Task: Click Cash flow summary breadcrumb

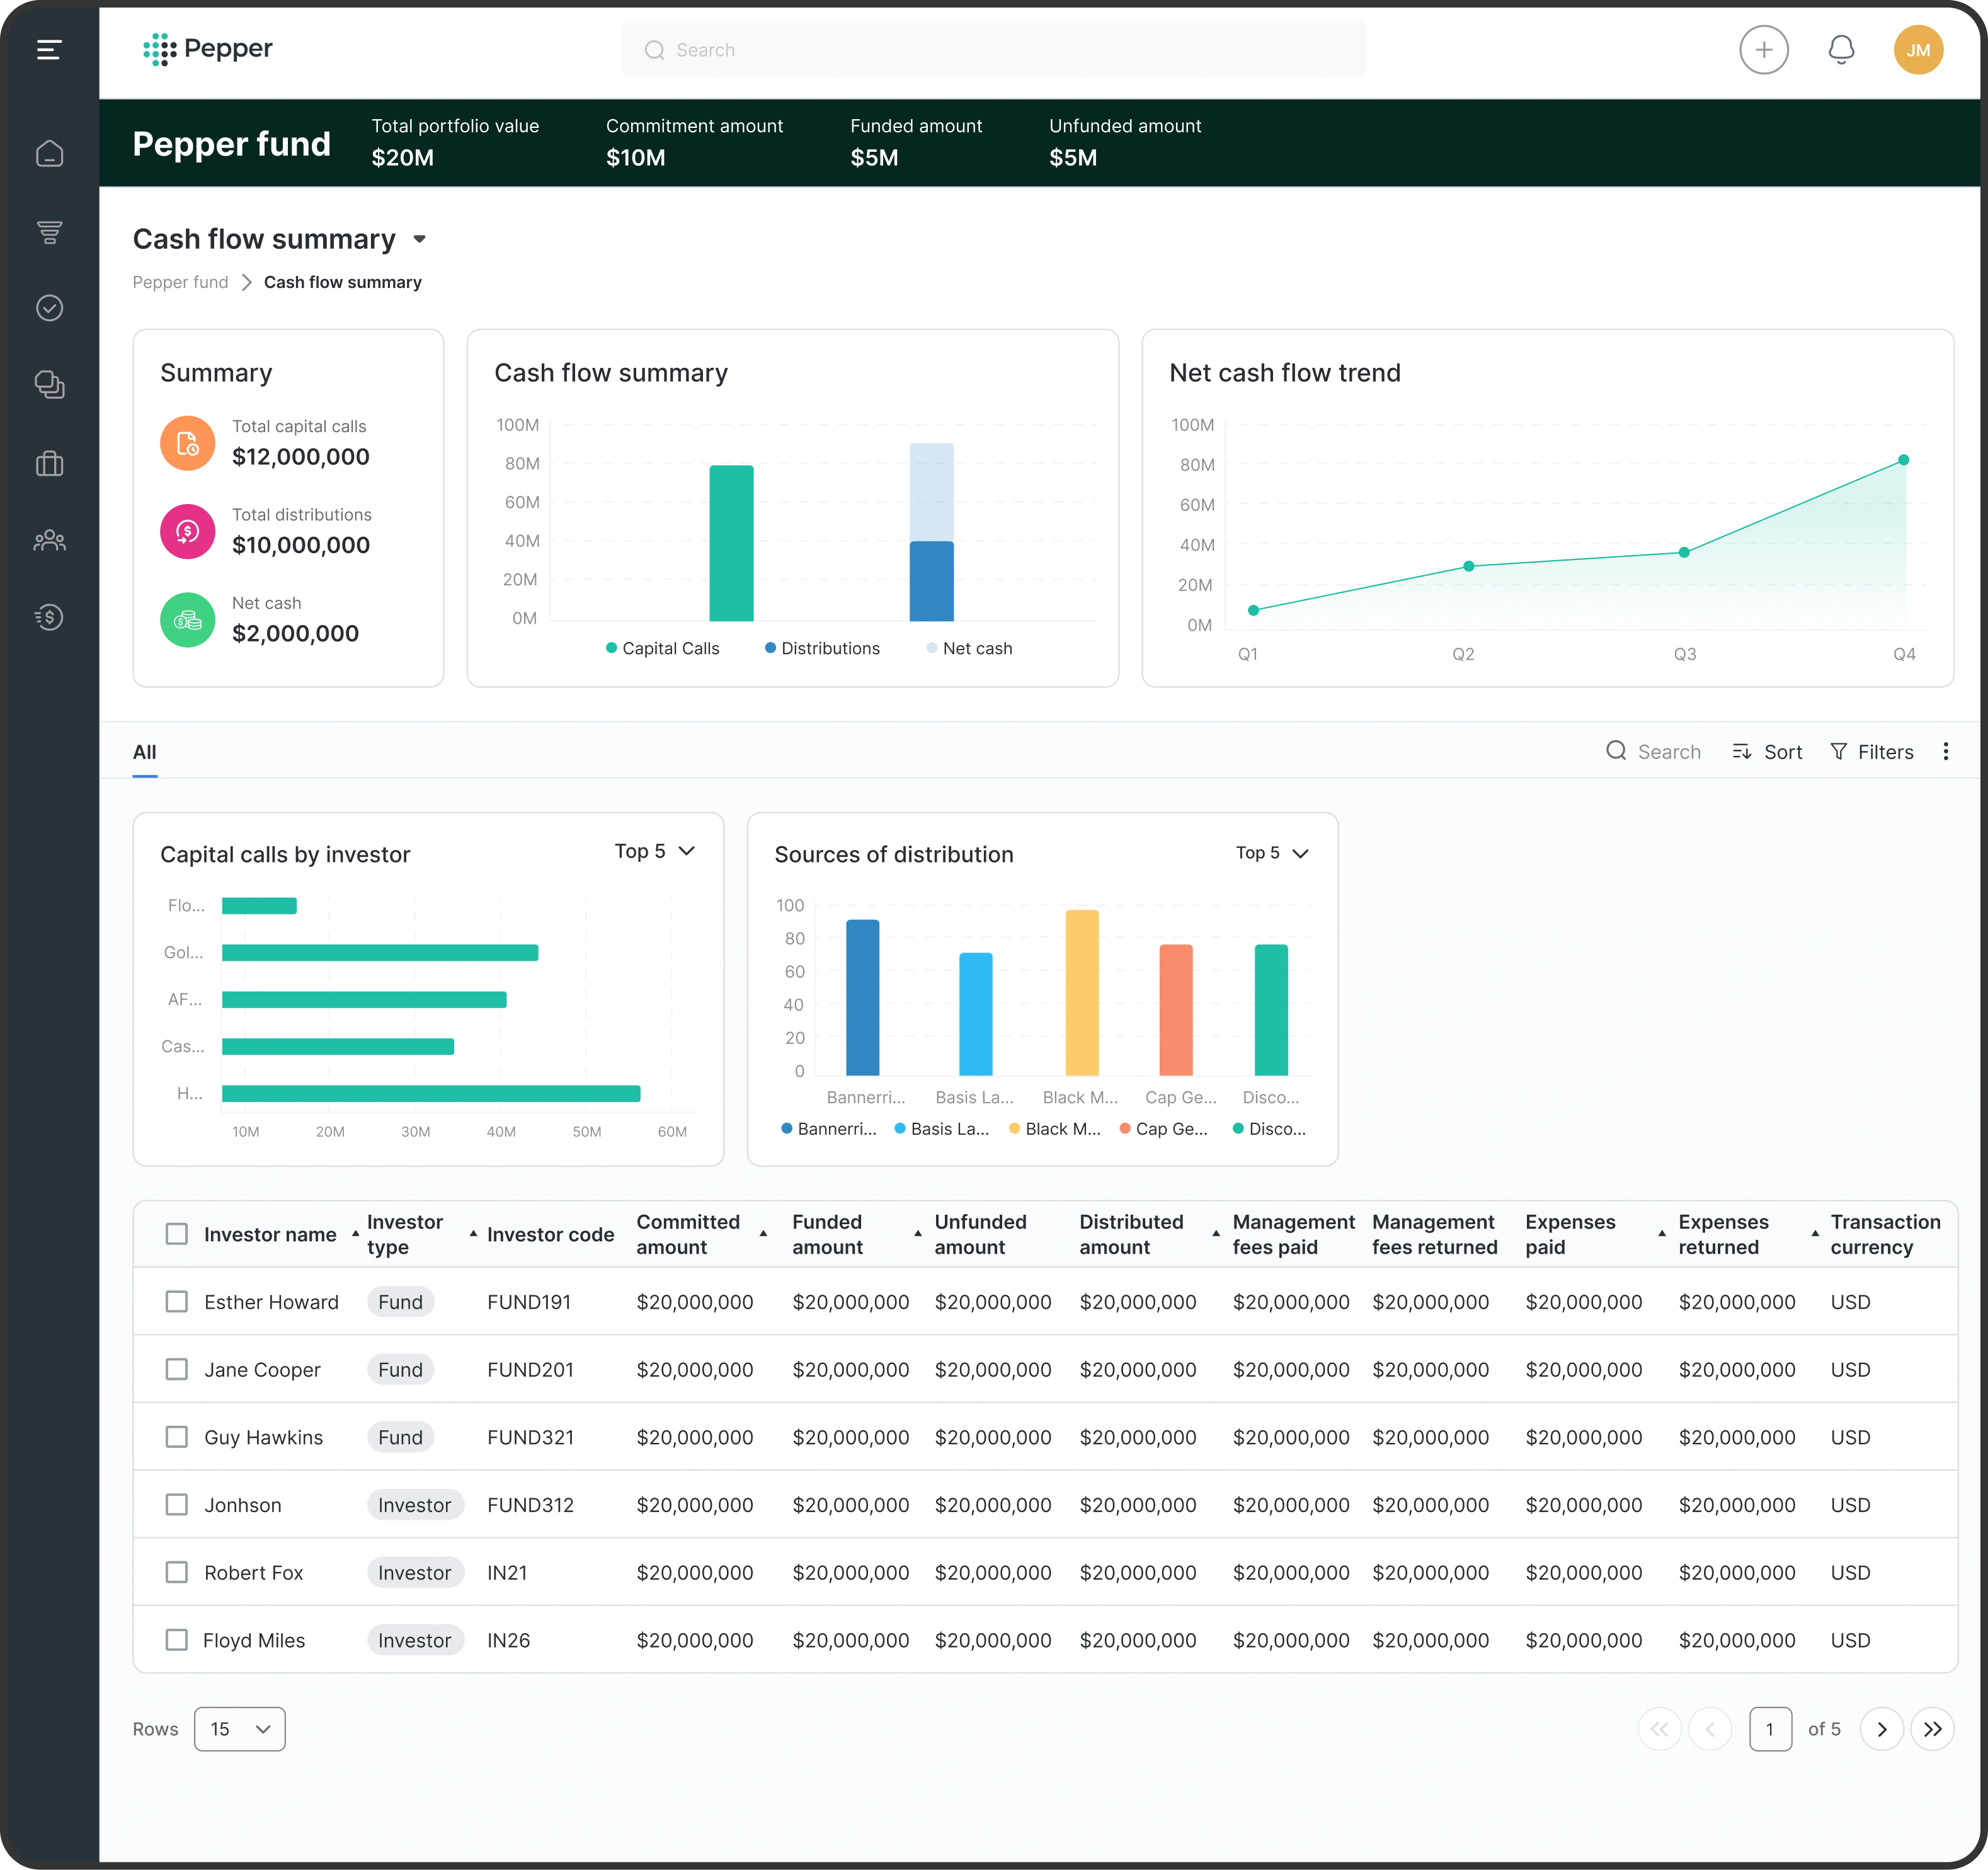Action: [x=342, y=282]
